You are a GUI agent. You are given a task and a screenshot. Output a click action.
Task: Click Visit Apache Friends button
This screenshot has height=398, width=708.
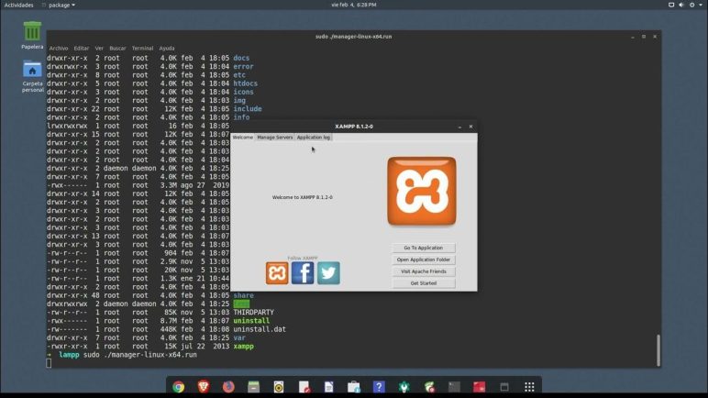point(424,271)
